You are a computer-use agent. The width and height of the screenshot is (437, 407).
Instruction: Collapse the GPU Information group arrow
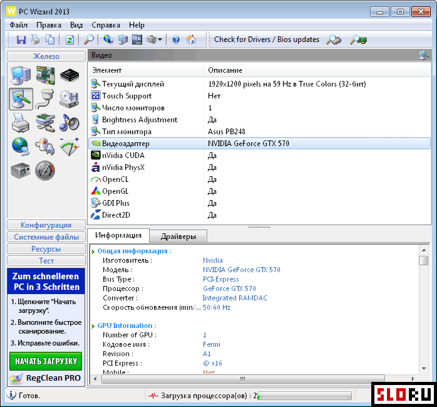pyautogui.click(x=93, y=326)
